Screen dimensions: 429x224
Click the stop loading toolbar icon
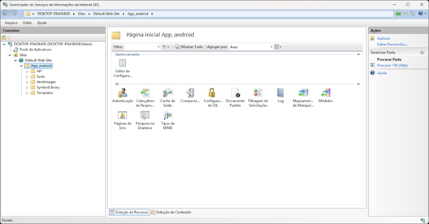pos(405,13)
